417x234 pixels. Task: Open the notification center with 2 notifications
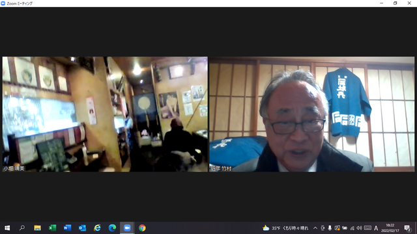[407, 228]
